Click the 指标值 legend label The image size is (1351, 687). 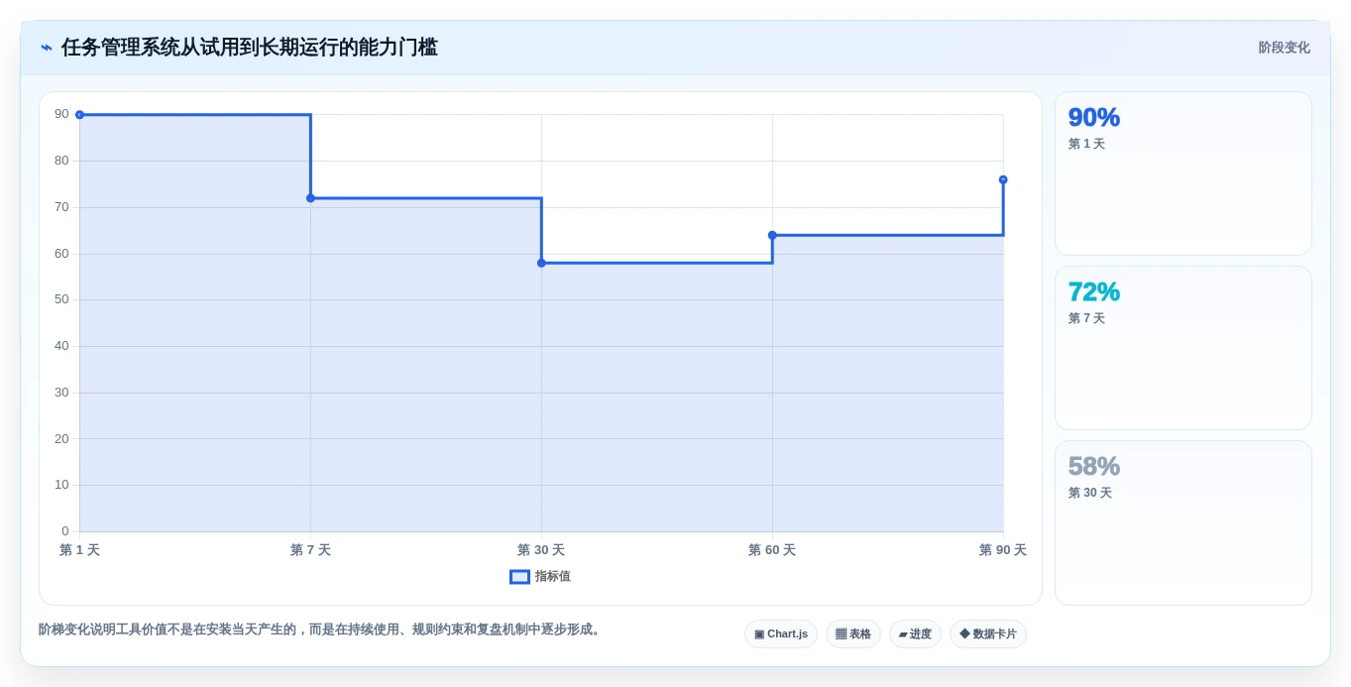click(x=553, y=577)
